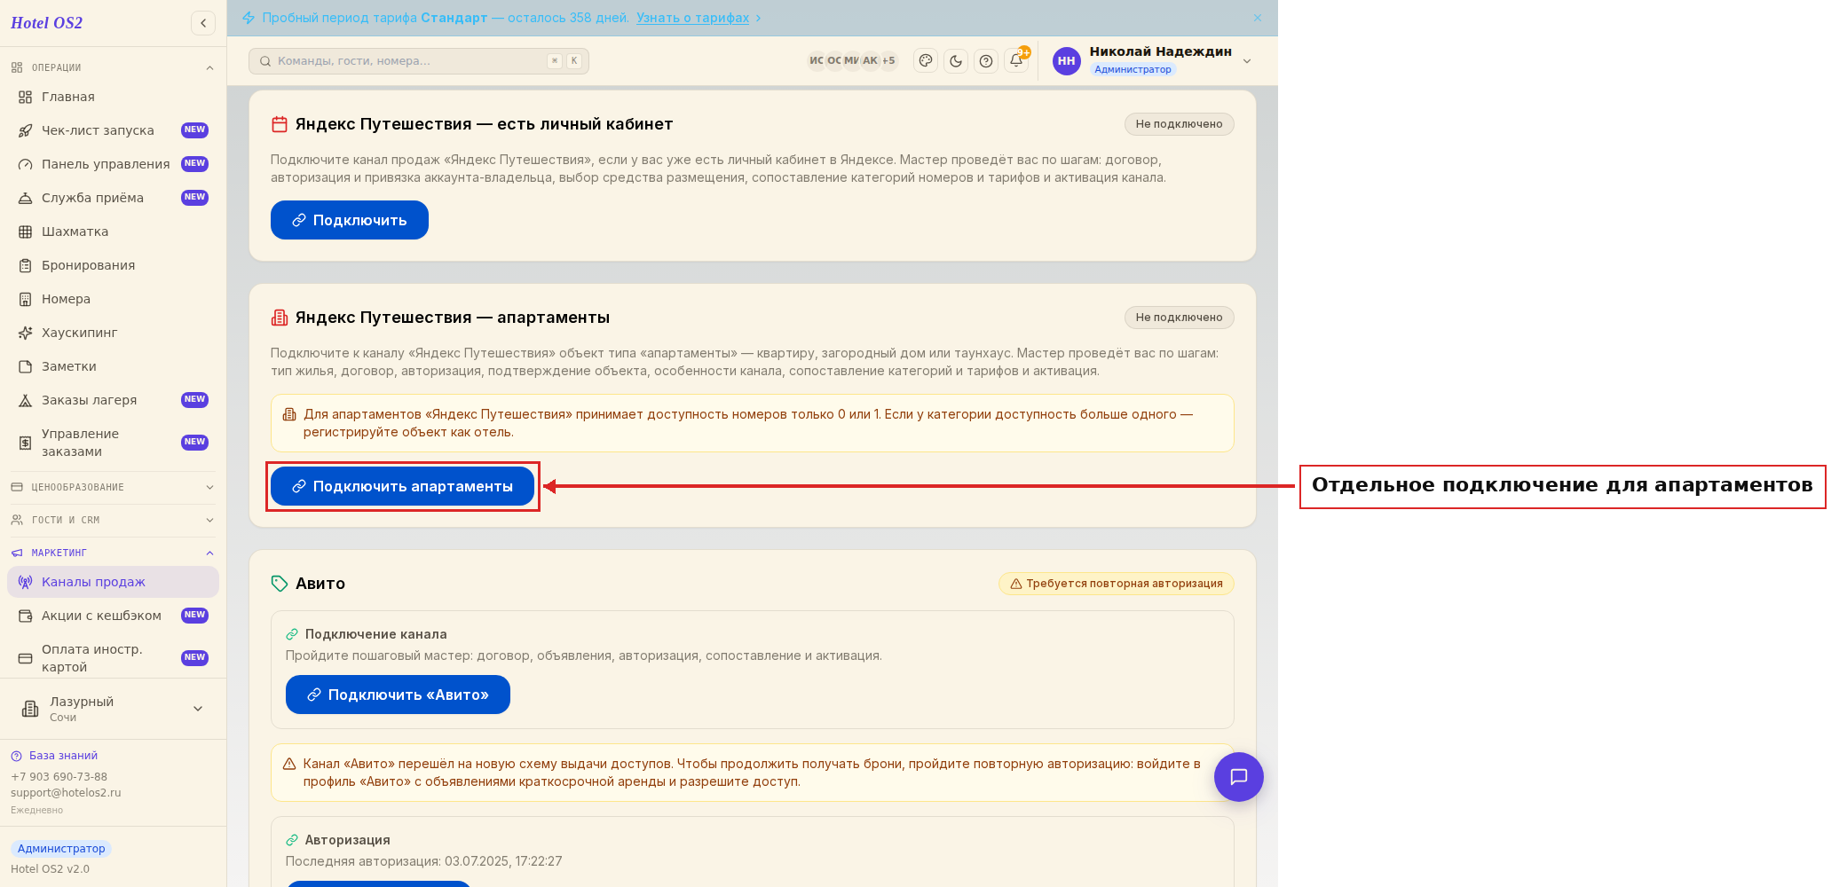Image resolution: width=1847 pixels, height=887 pixels.
Task: Click the note icon beside Заметки
Action: [x=26, y=366]
